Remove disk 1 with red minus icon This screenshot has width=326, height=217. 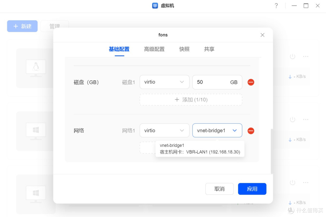[251, 82]
